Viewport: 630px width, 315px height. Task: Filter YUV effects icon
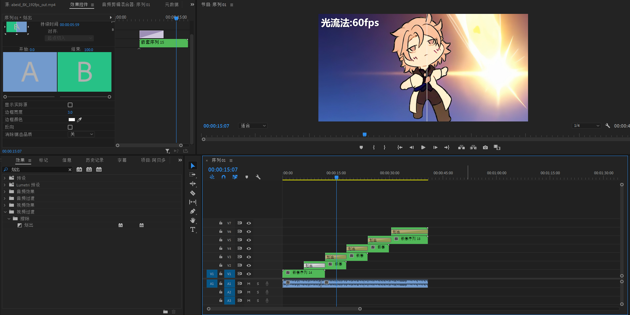(x=99, y=170)
